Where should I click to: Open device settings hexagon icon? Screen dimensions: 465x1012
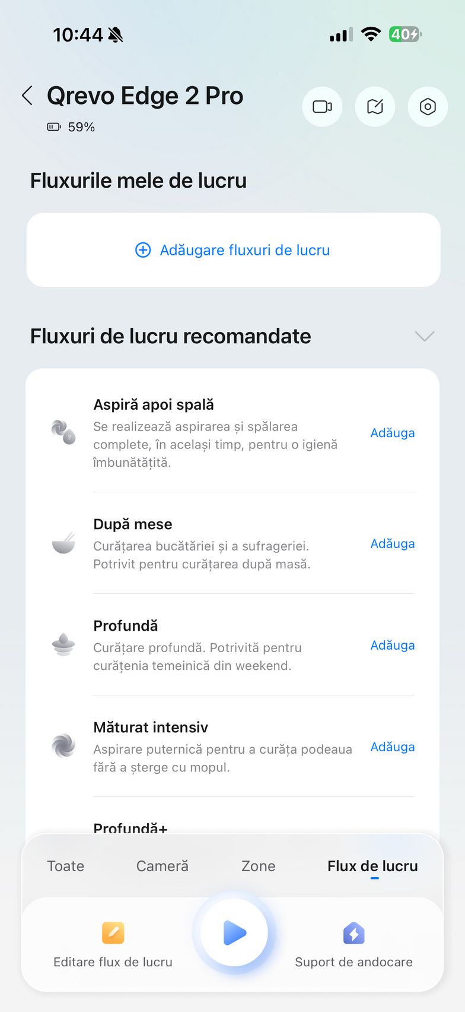(x=428, y=107)
